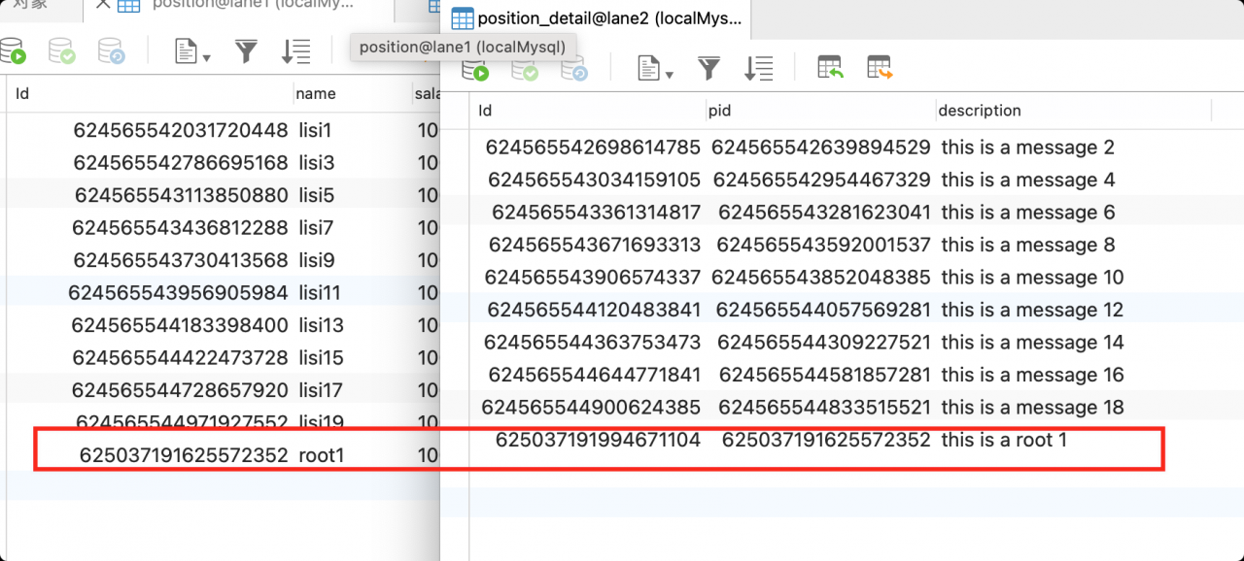Sort by the description column header
Viewport: 1244px width, 561px height.
980,111
